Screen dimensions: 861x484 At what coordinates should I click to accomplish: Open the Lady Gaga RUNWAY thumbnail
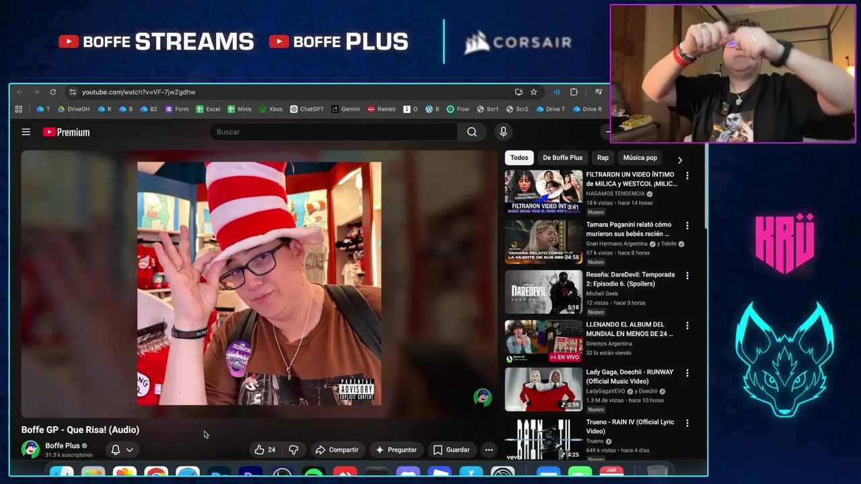[544, 389]
